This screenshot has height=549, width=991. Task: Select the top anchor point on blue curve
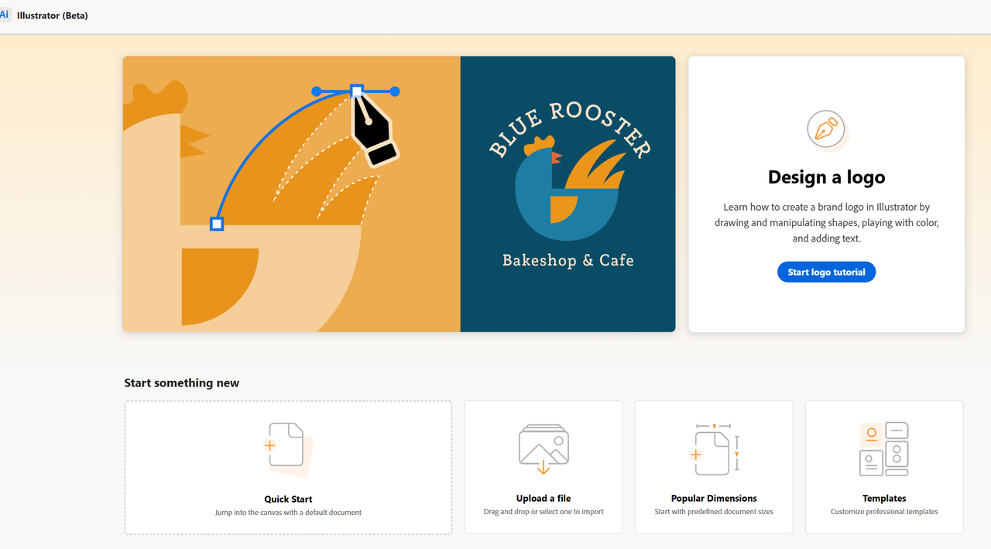point(356,91)
